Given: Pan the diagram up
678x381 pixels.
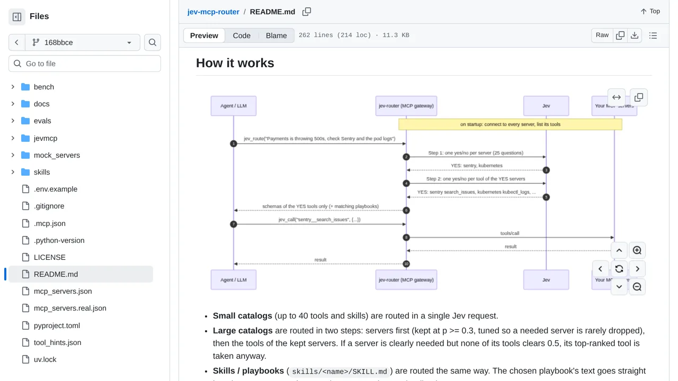Looking at the screenshot, I should pyautogui.click(x=619, y=251).
